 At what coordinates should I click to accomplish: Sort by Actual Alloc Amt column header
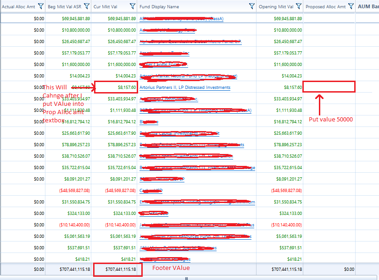point(18,7)
